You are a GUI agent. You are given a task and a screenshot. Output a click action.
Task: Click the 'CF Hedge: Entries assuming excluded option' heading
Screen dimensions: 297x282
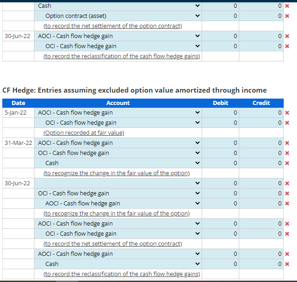click(x=134, y=90)
